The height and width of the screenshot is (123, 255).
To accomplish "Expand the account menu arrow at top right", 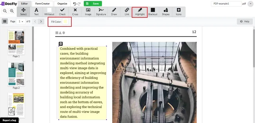I will 250,4.
